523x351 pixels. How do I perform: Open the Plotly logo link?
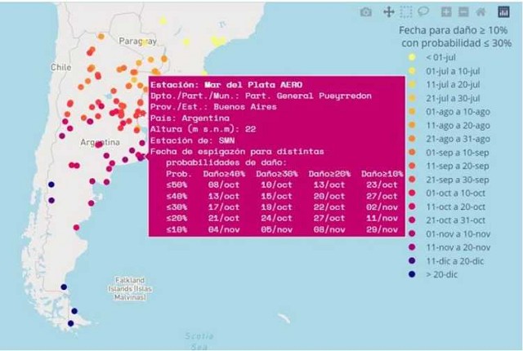point(503,12)
